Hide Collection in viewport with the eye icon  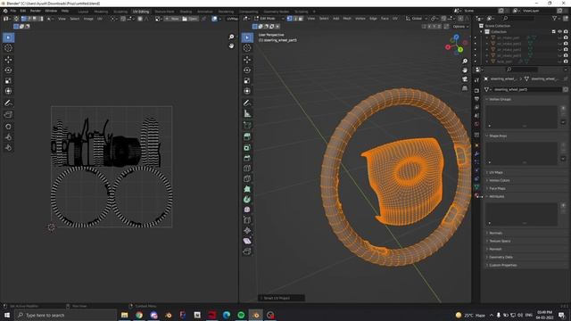[559, 32]
